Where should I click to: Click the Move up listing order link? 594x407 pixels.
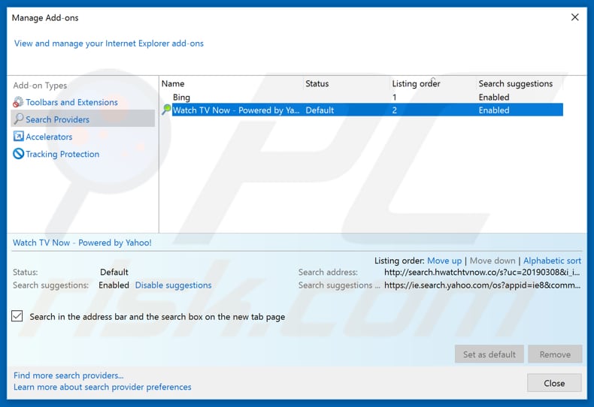tap(444, 261)
